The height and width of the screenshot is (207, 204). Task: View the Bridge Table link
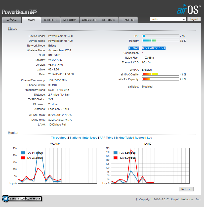click(124, 138)
